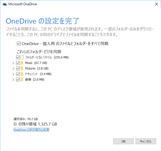Click the OneDrive cloud icon in title bar
Image resolution: width=161 pixels, height=151 pixels.
pyautogui.click(x=5, y=4)
